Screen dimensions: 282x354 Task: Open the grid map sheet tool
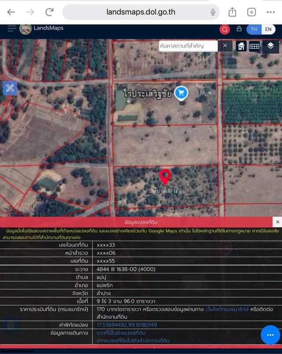[x=254, y=46]
